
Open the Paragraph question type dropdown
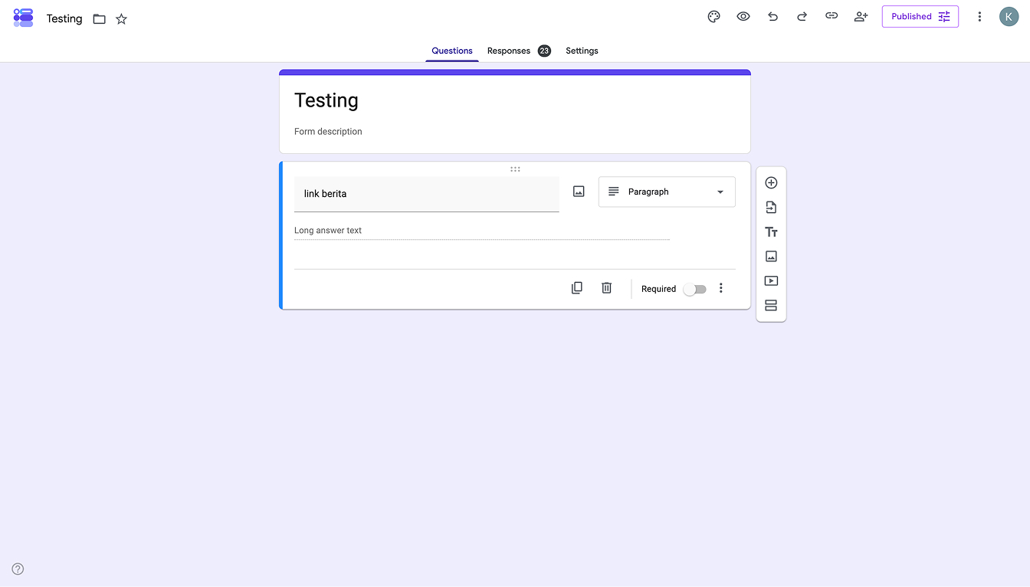coord(667,192)
